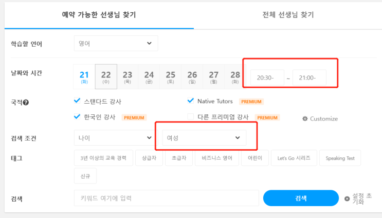Toggle the 한국인 강사 checkbox
The image size is (382, 218).
[x=78, y=117]
